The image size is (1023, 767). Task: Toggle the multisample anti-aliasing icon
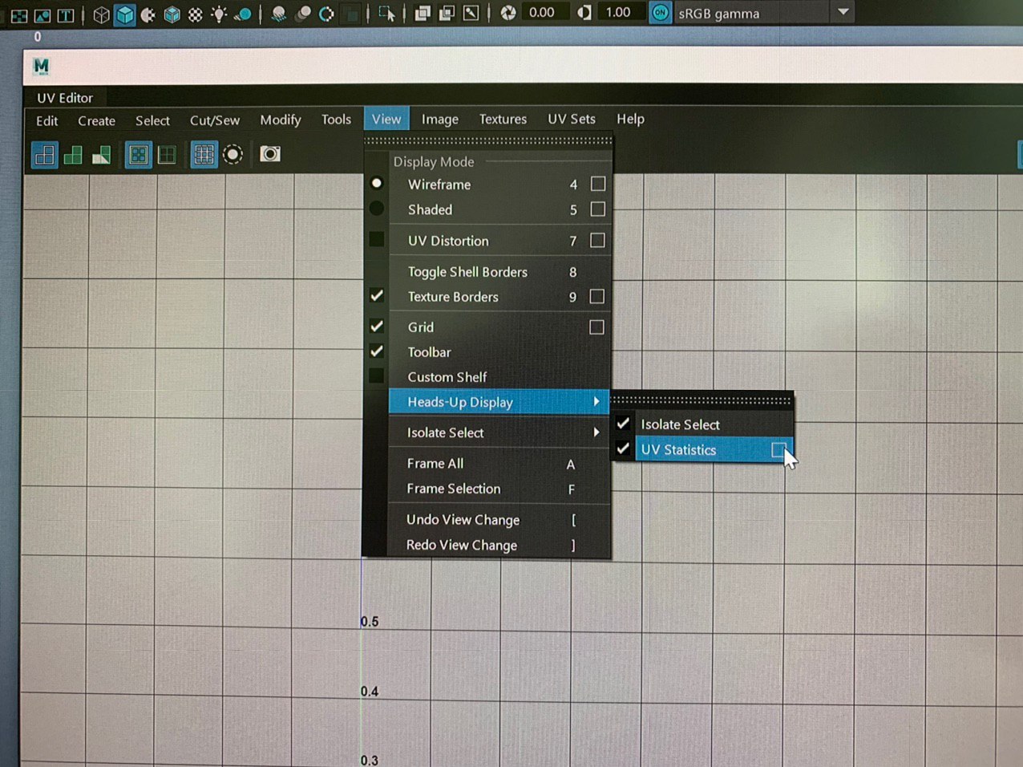pyautogui.click(x=326, y=14)
